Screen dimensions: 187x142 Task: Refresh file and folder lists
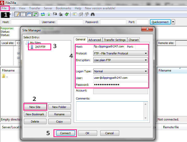tap(43, 15)
